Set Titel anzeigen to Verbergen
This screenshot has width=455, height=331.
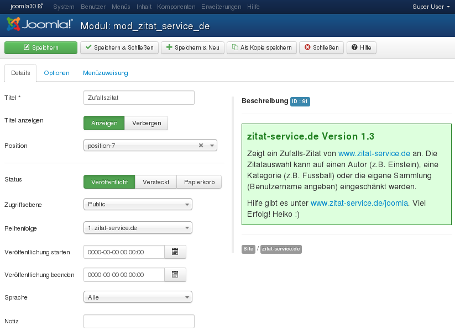click(147, 123)
